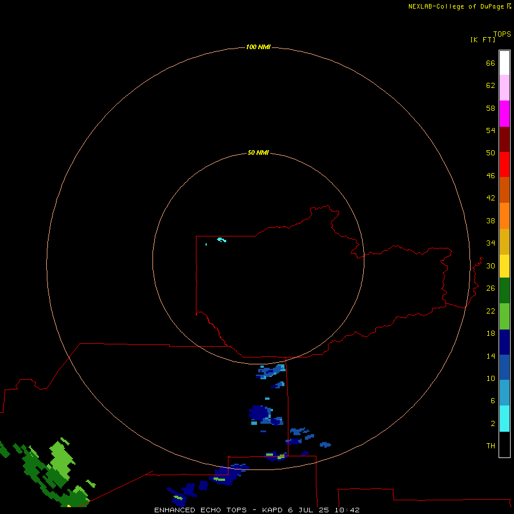Click the legend value 30

pyautogui.click(x=491, y=266)
